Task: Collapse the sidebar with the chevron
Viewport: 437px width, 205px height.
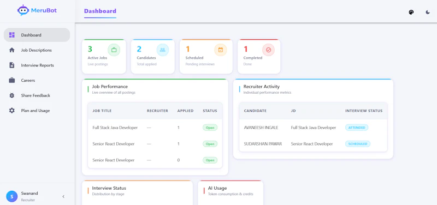Action: point(63,196)
